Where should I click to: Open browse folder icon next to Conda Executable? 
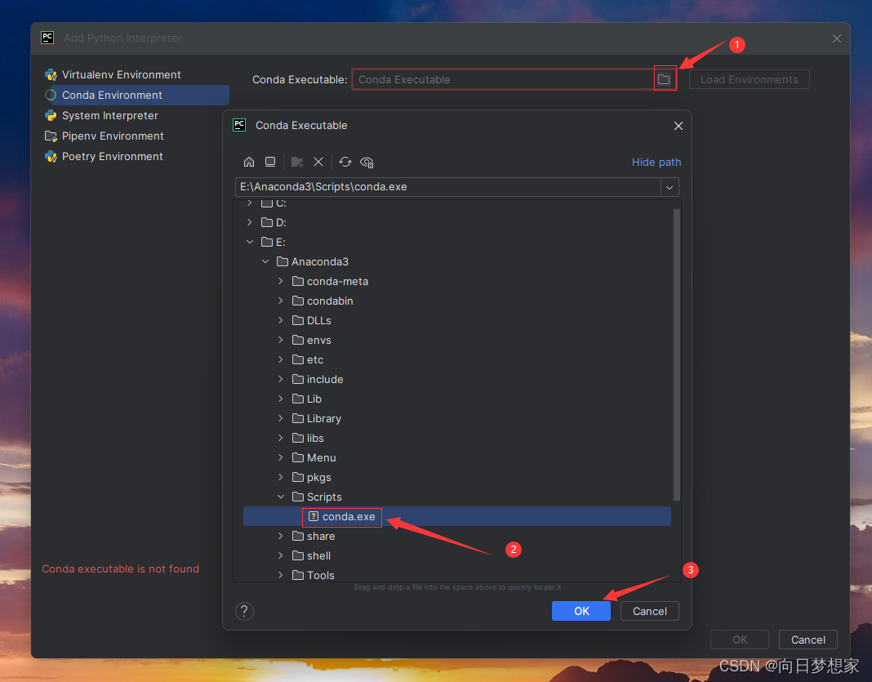664,79
